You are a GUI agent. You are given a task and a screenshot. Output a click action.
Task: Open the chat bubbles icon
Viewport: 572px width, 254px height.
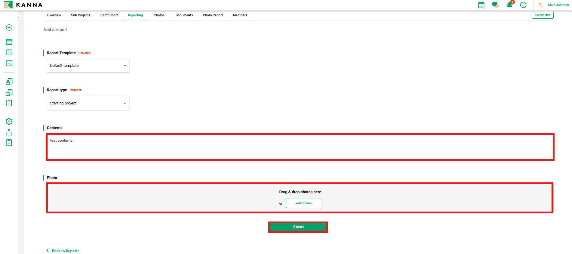495,5
